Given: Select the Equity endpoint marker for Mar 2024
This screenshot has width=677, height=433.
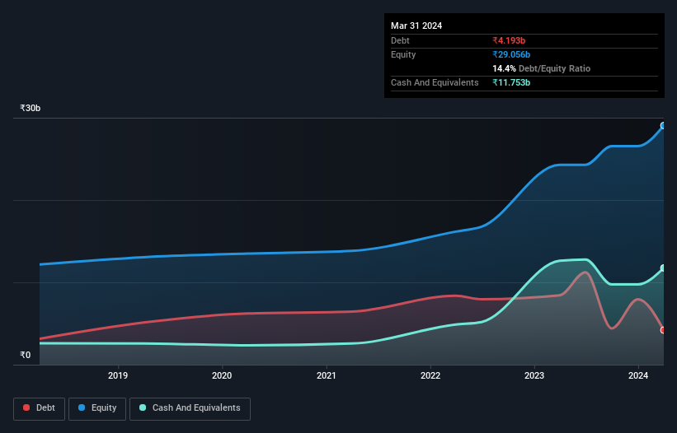Looking at the screenshot, I should (663, 126).
